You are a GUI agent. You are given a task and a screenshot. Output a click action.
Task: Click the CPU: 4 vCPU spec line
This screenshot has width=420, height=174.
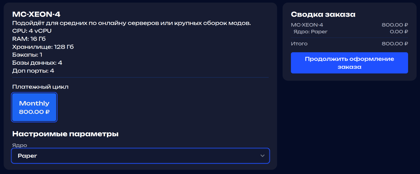[32, 31]
